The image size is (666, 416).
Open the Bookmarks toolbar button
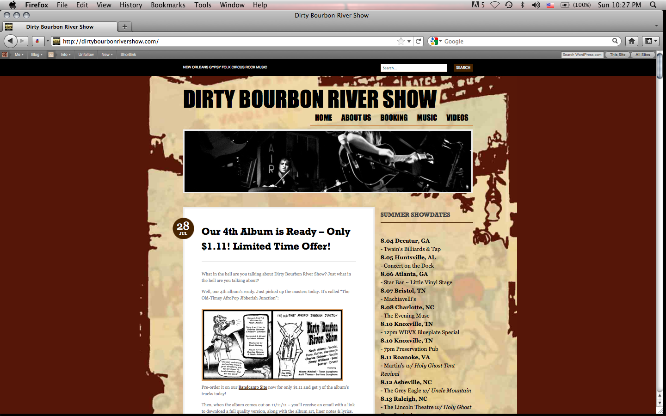tap(651, 41)
